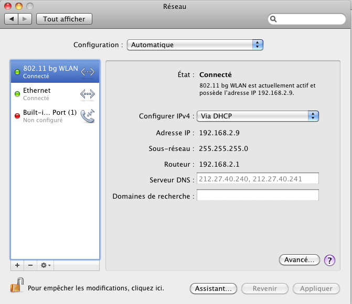Select the 802.11 bg WLAN service

(x=55, y=72)
